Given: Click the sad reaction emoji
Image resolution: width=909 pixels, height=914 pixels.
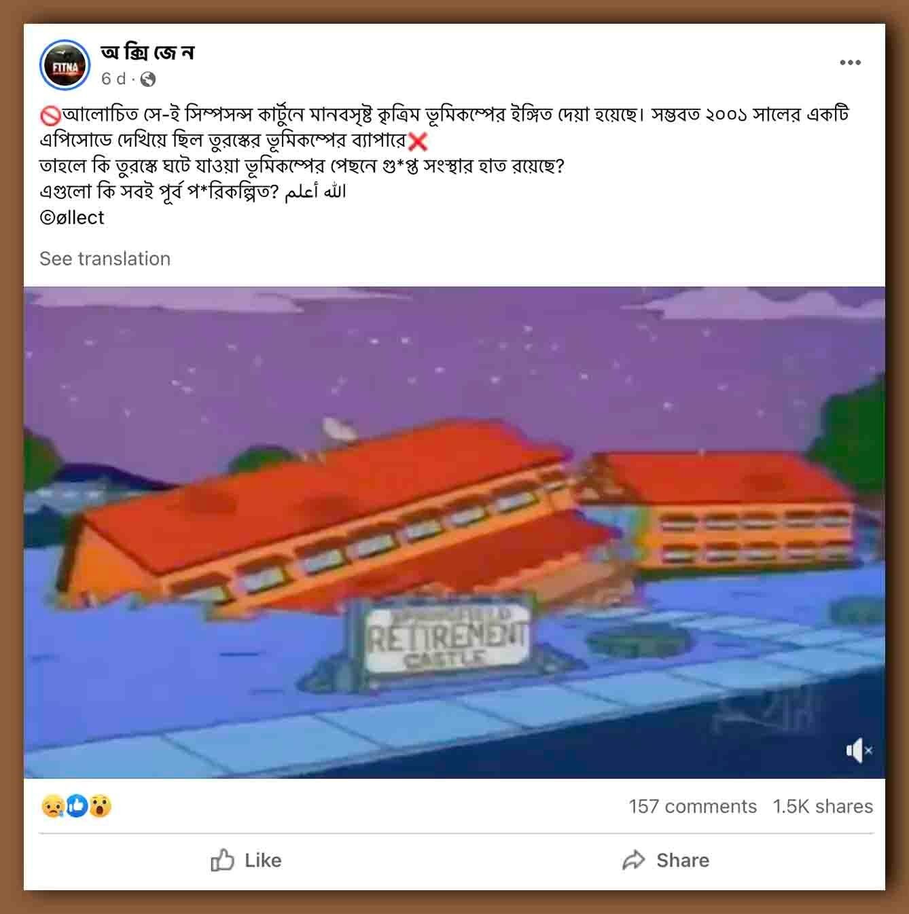Looking at the screenshot, I should pyautogui.click(x=52, y=806).
